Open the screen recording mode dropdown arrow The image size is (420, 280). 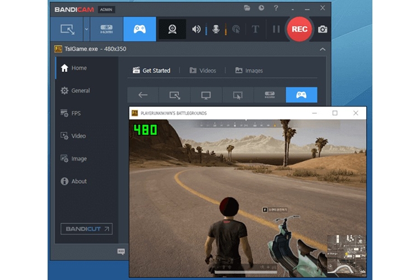point(86,29)
